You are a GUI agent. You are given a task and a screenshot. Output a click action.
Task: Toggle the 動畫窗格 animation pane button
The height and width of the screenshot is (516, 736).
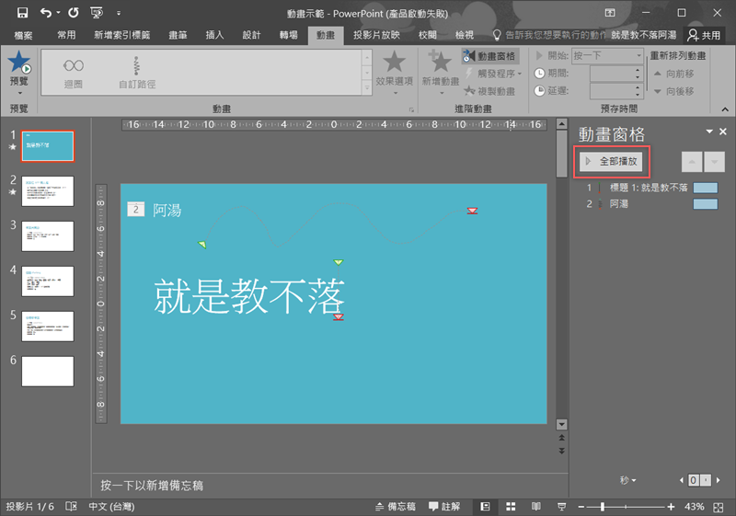tap(489, 56)
